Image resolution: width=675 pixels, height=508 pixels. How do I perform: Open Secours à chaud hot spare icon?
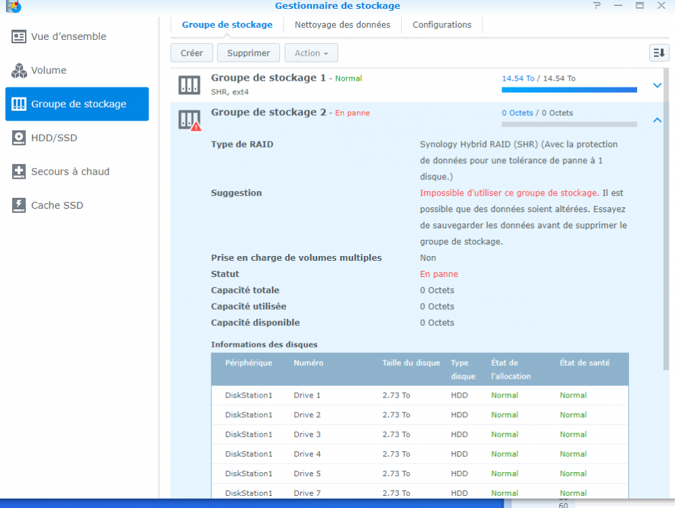19,172
